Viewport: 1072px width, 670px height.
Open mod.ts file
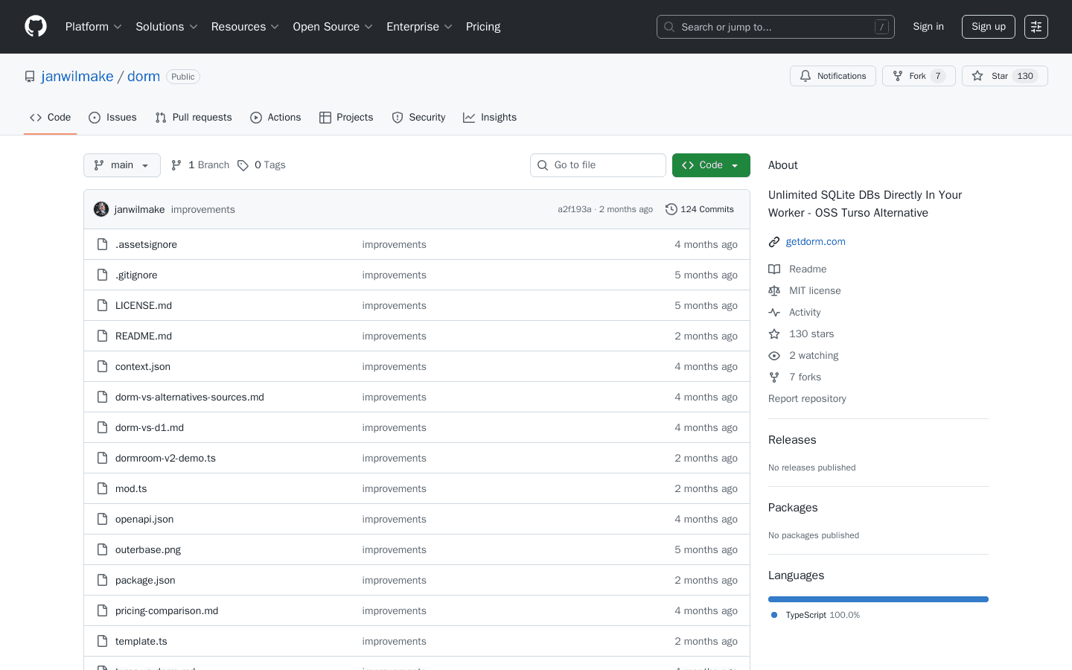pyautogui.click(x=131, y=488)
